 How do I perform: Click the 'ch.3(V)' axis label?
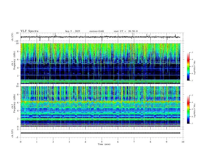12,133
